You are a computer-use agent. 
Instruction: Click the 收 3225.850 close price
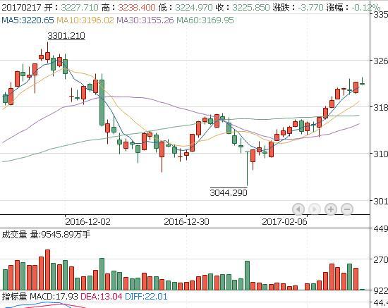(243, 8)
